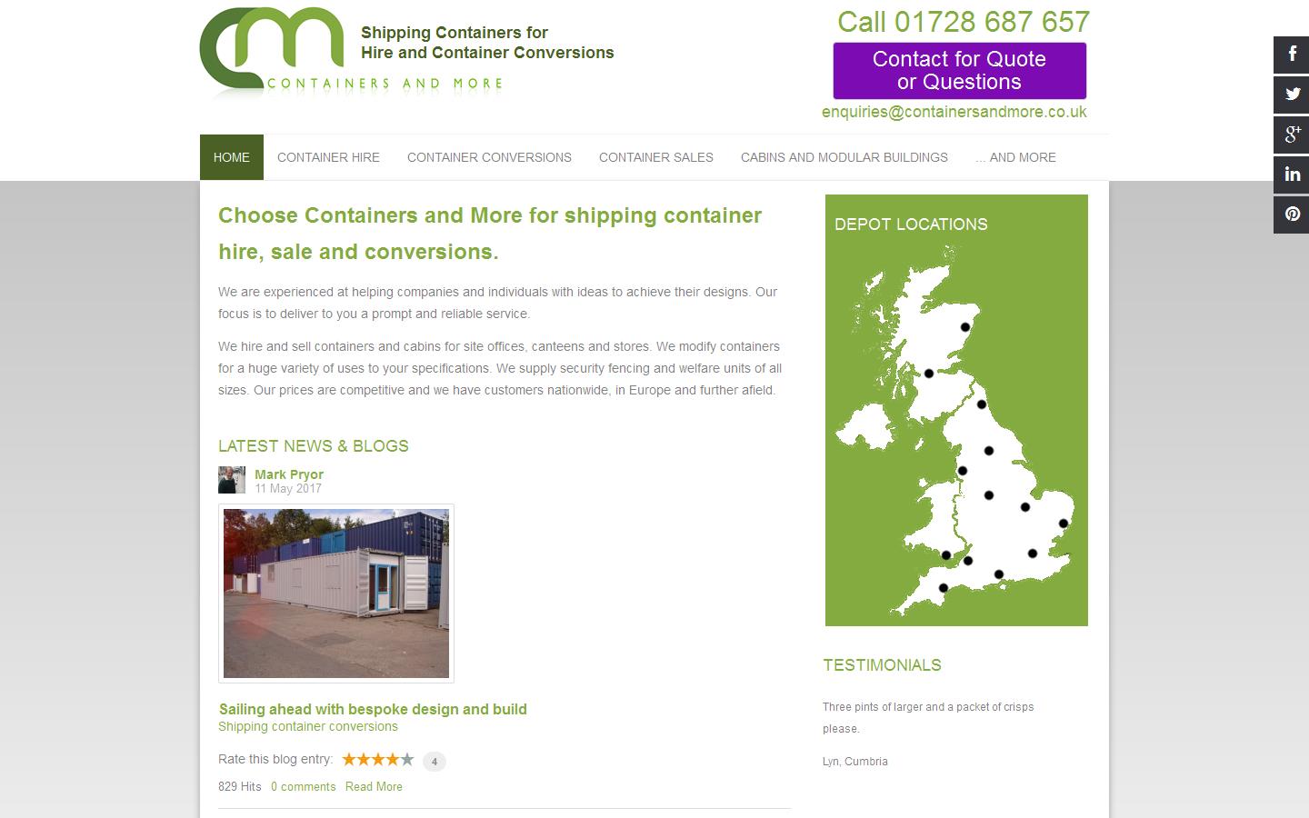This screenshot has width=1309, height=818.
Task: Open the Container Conversions menu
Action: click(x=489, y=157)
